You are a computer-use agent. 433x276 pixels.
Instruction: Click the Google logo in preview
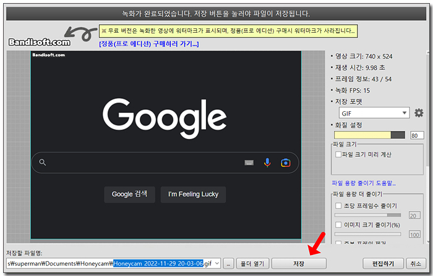click(165, 119)
